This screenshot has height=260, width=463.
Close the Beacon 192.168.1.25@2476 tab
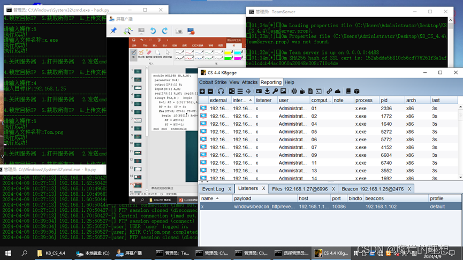pos(409,189)
